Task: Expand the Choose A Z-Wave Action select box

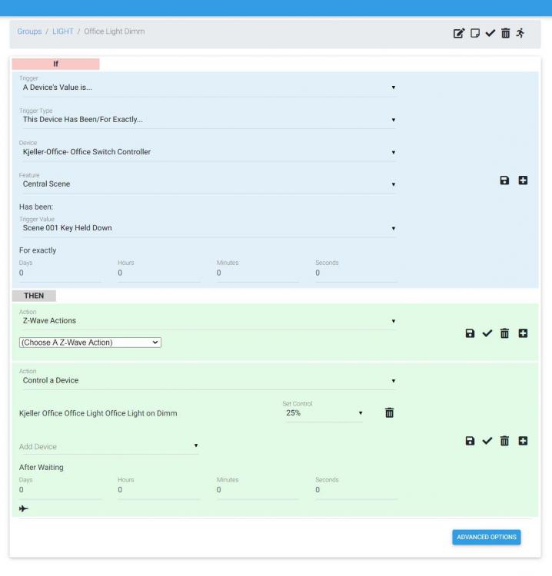Action: pyautogui.click(x=90, y=343)
